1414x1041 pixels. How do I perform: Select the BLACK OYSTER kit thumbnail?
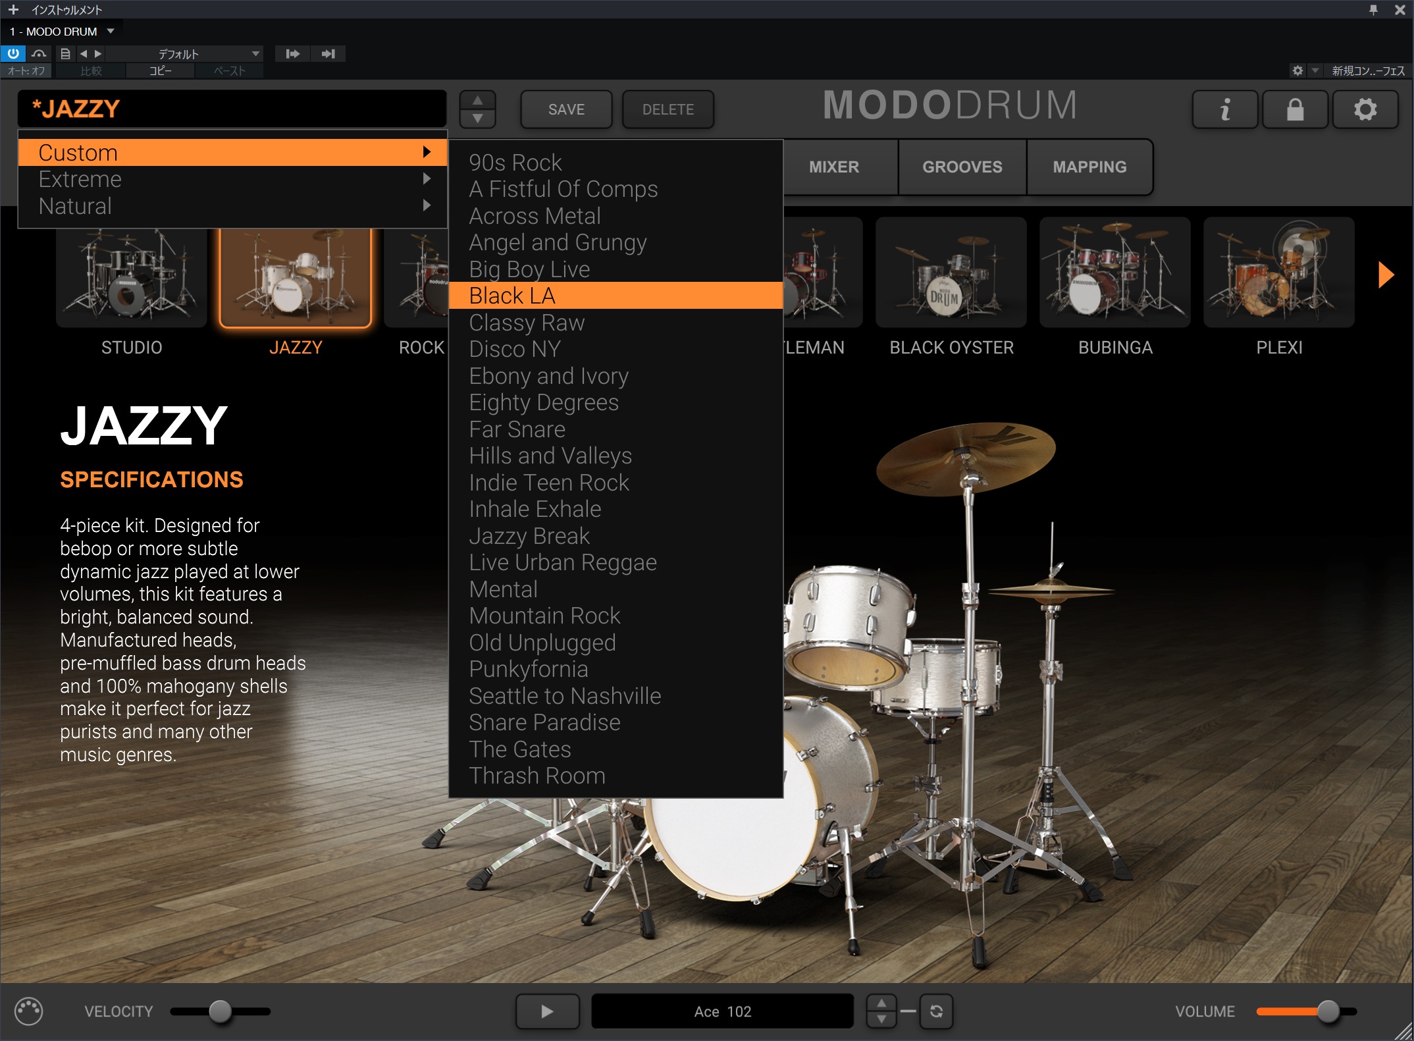point(951,273)
